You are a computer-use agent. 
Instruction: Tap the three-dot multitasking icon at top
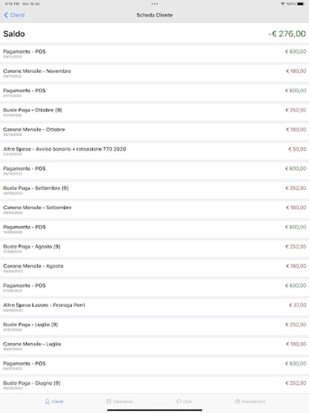[154, 4]
